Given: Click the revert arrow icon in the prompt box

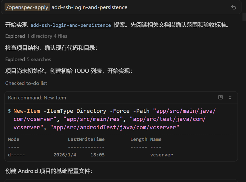Looking at the screenshot, I should point(233,7).
